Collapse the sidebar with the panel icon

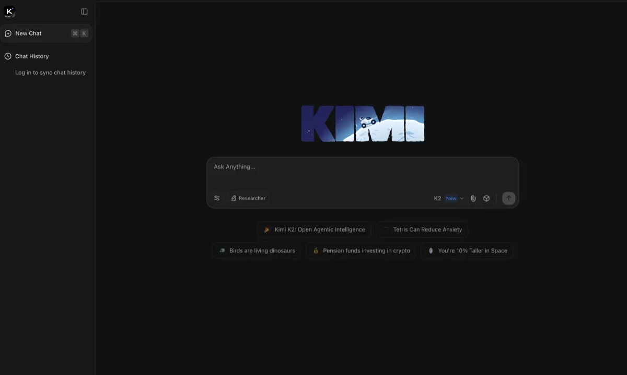[x=84, y=11]
